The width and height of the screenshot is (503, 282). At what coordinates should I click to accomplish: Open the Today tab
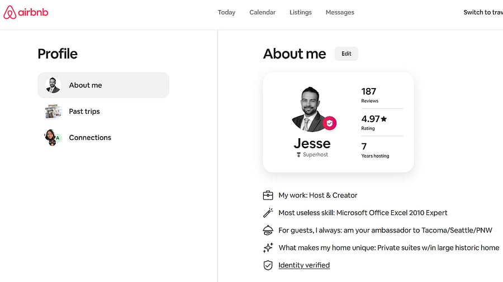point(226,12)
